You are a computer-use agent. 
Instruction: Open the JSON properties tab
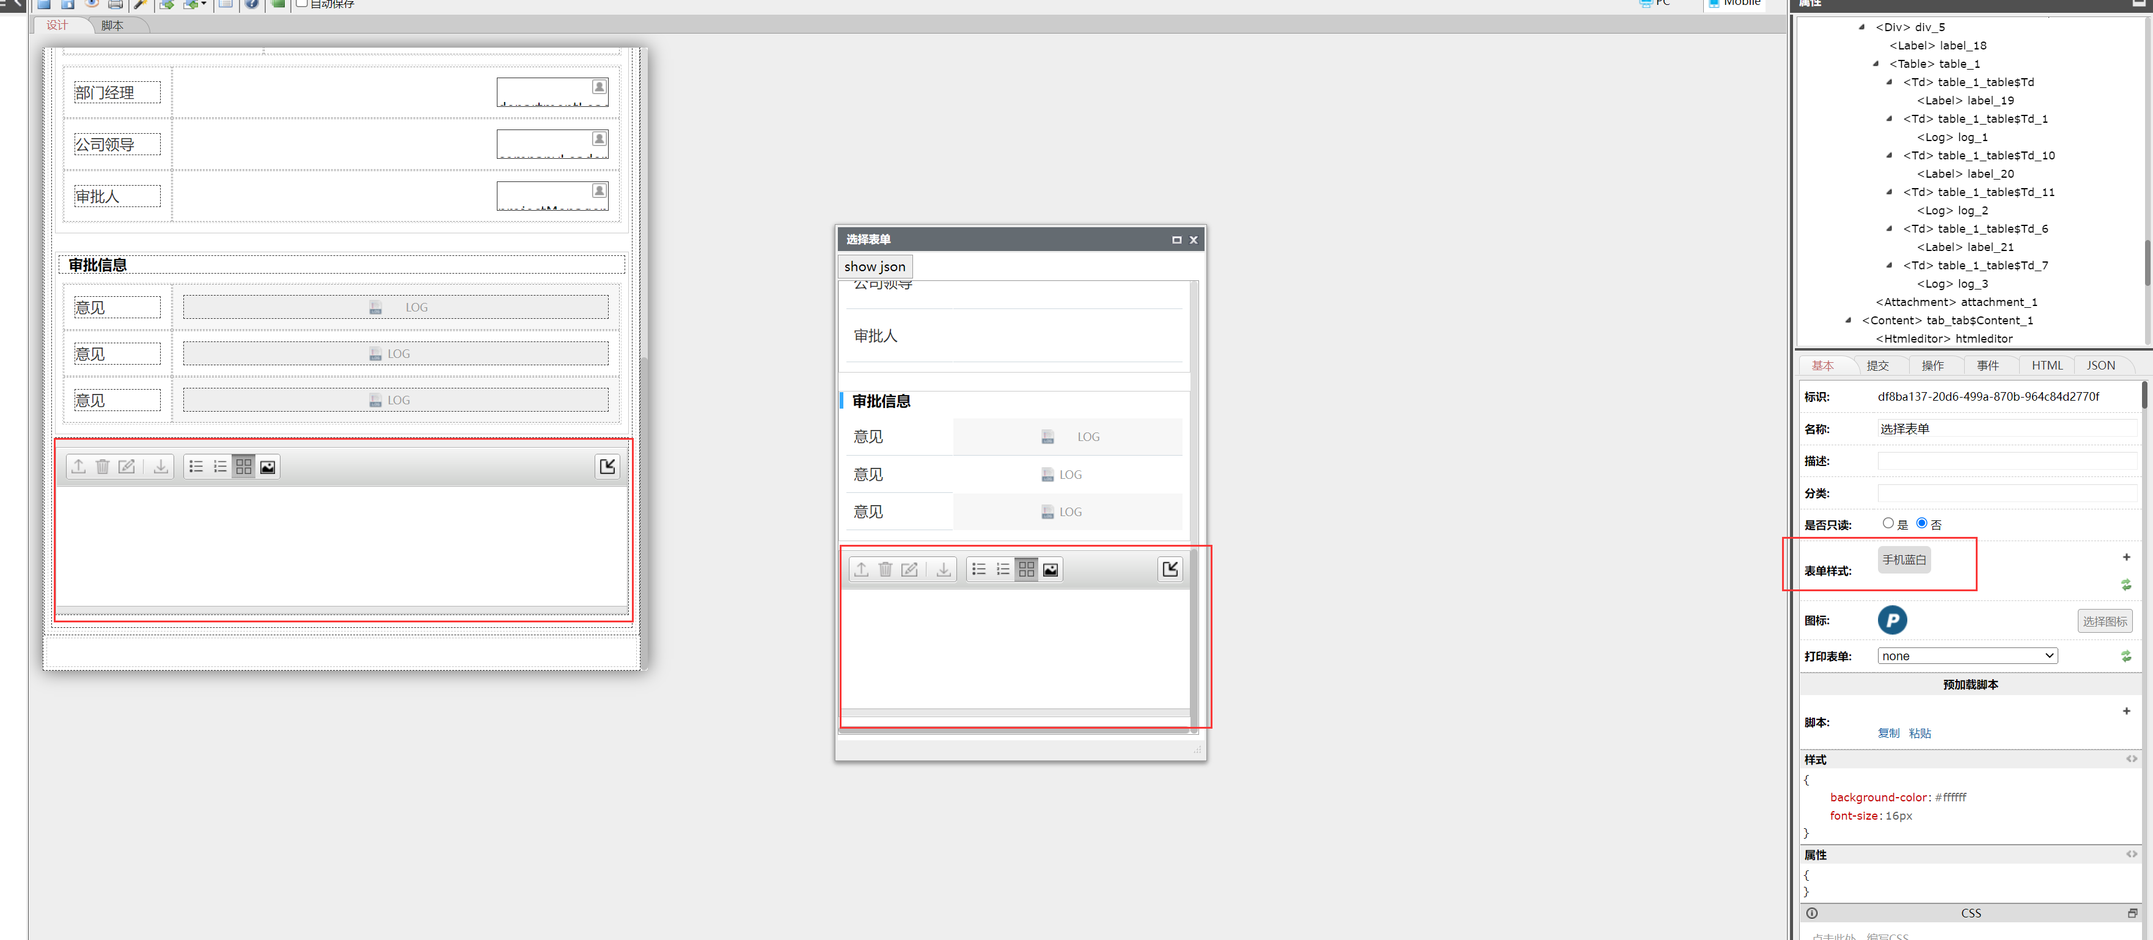coord(2099,365)
